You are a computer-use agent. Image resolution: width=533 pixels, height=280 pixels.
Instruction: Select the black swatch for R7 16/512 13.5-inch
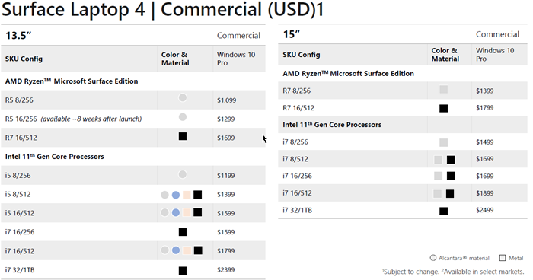183,136
